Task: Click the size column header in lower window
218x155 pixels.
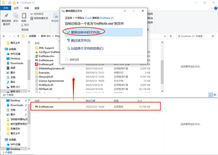Action: 139,101
